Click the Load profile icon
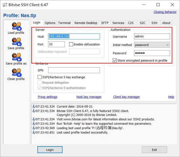This screenshot has width=180, height=157. (17, 26)
